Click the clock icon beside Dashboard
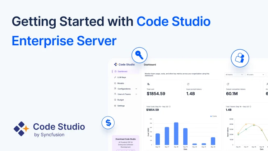Screen dimensions: 268x151 coord(115,72)
